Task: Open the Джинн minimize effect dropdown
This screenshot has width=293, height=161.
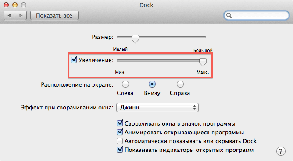Action: (157, 107)
